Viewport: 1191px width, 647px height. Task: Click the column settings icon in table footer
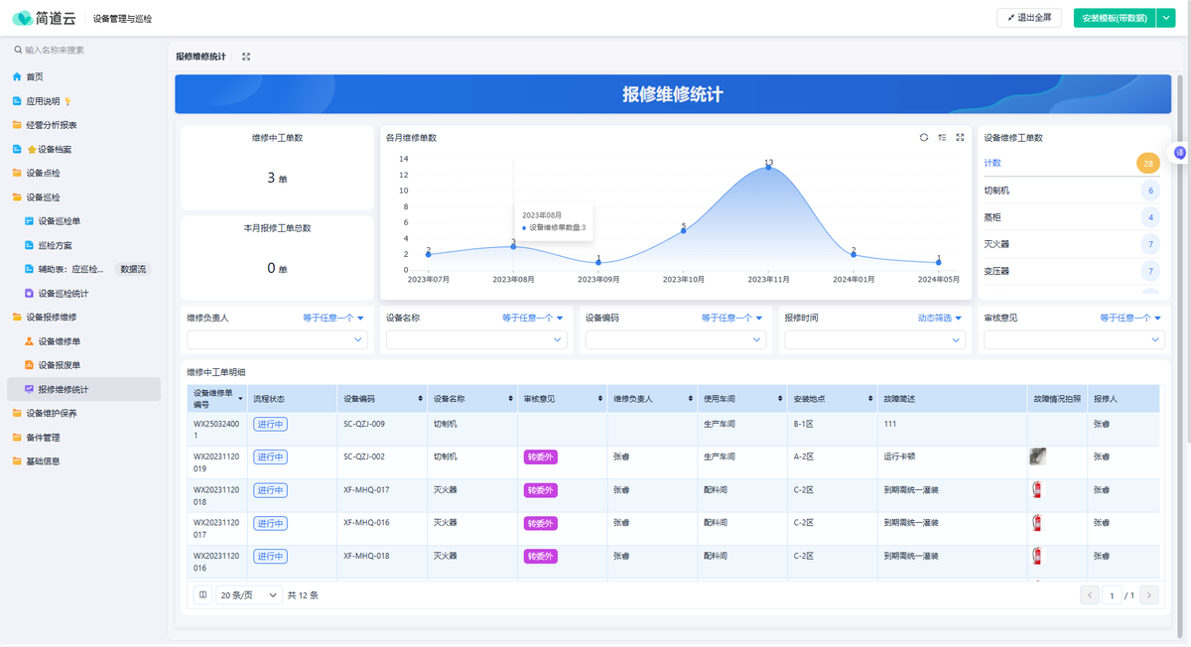(x=202, y=595)
